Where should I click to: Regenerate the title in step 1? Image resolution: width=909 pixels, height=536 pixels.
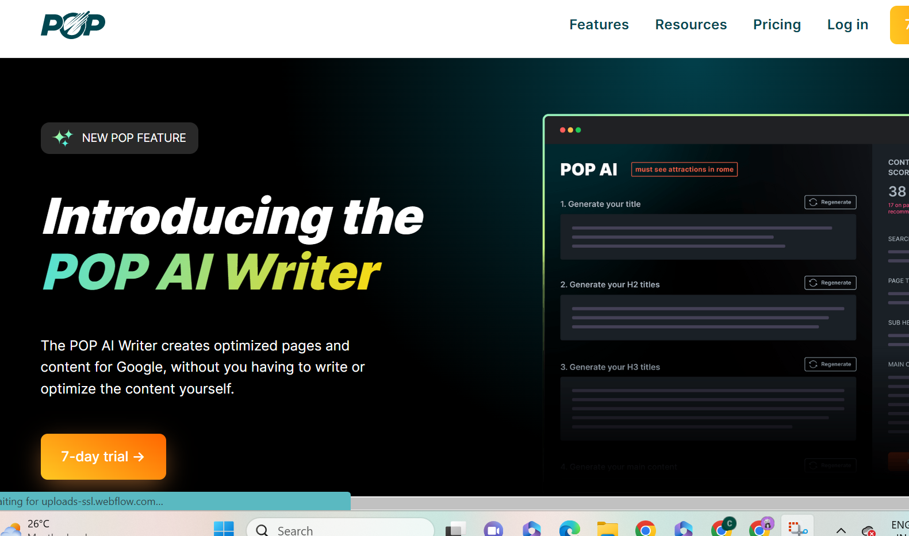(x=830, y=202)
